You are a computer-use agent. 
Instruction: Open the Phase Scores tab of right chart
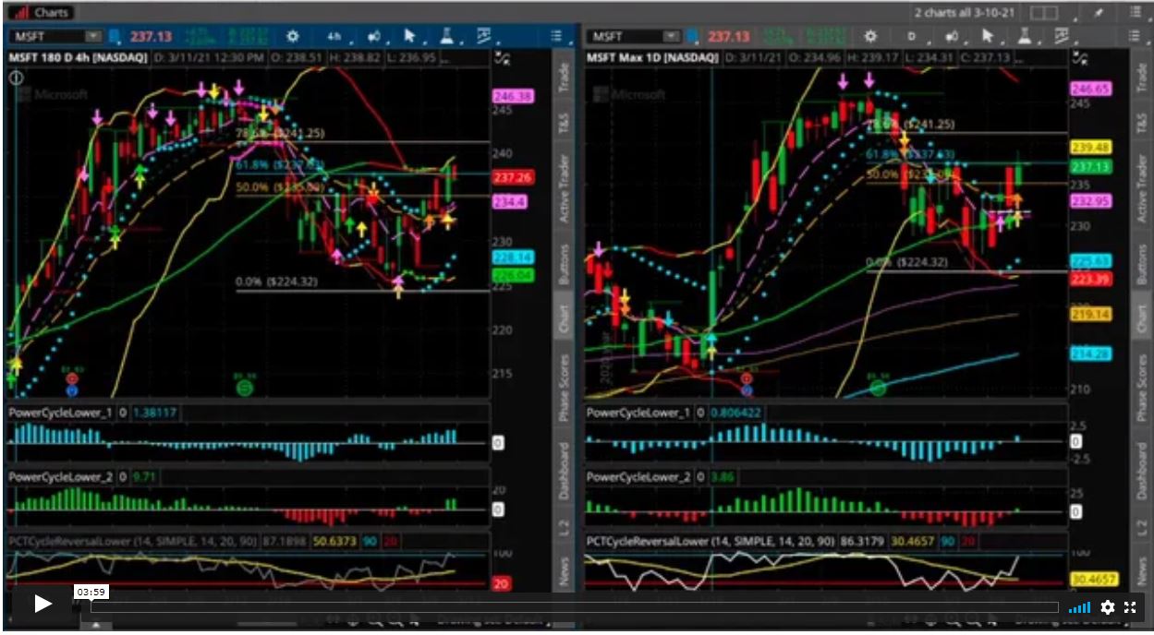[1141, 389]
